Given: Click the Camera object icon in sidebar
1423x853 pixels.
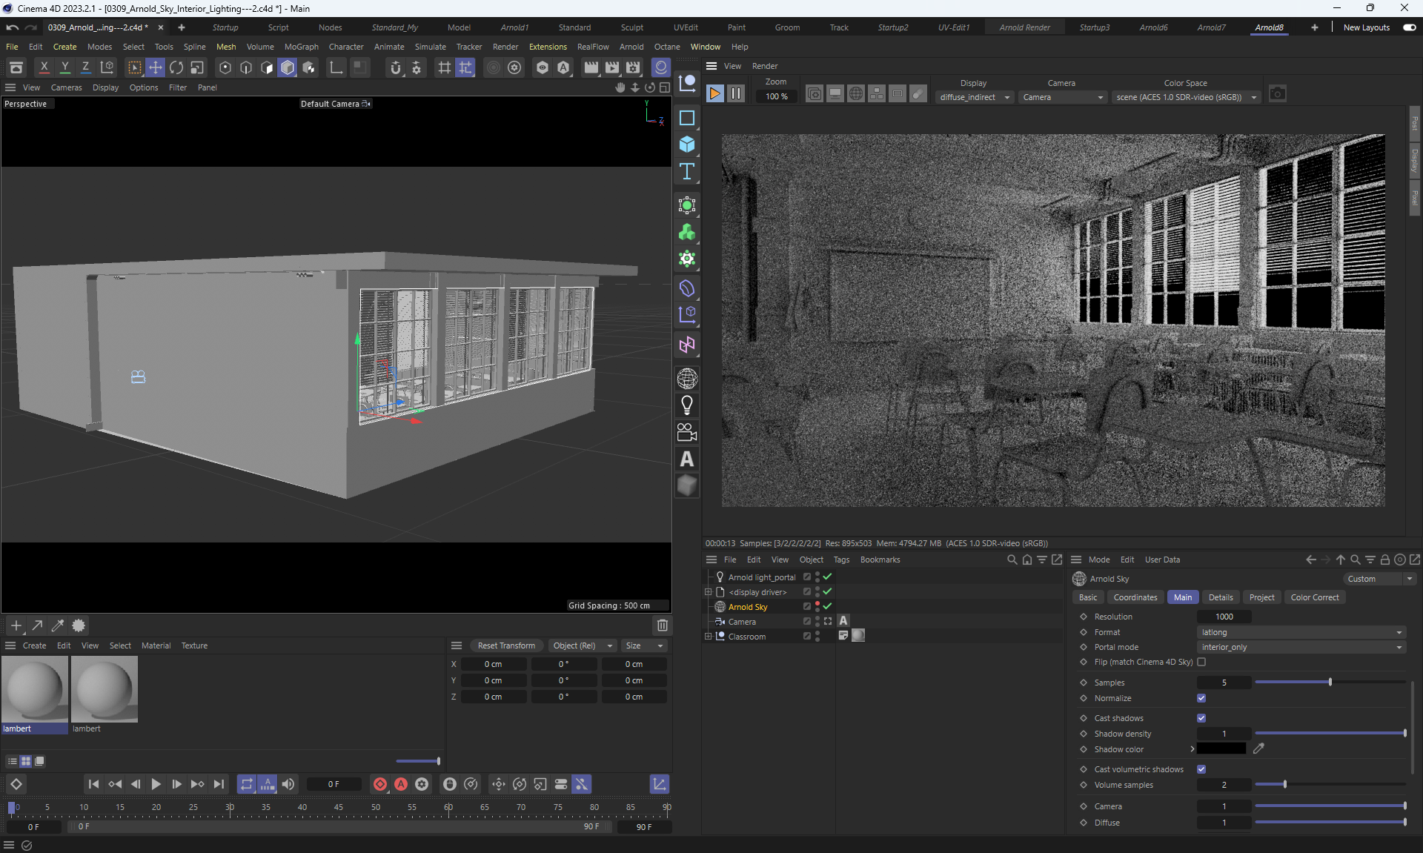Looking at the screenshot, I should (687, 432).
